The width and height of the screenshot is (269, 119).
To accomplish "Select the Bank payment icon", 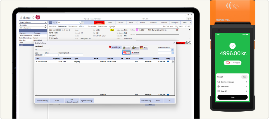I will tap(135, 48).
